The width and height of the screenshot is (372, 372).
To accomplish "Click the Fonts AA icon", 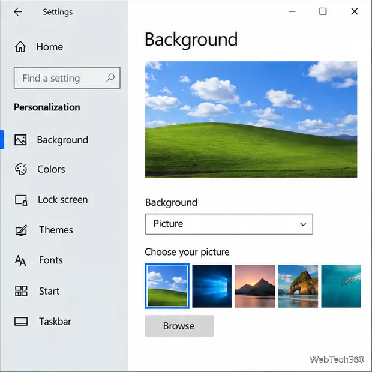I will point(20,260).
